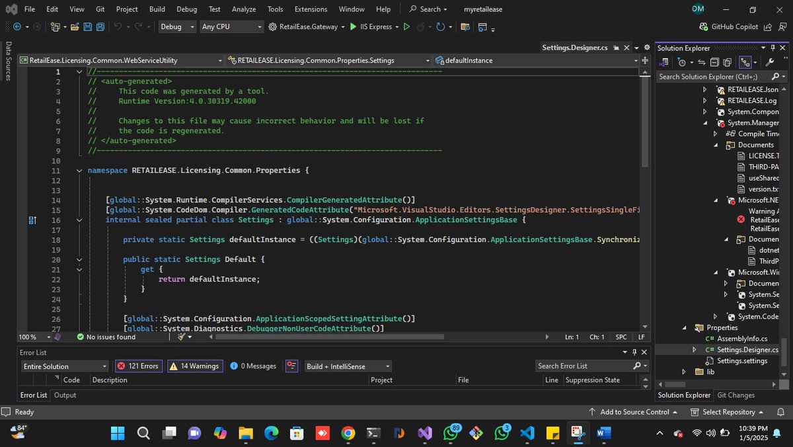This screenshot has width=793, height=447.
Task: Toggle the 14 Warnings filter
Action: pyautogui.click(x=194, y=366)
